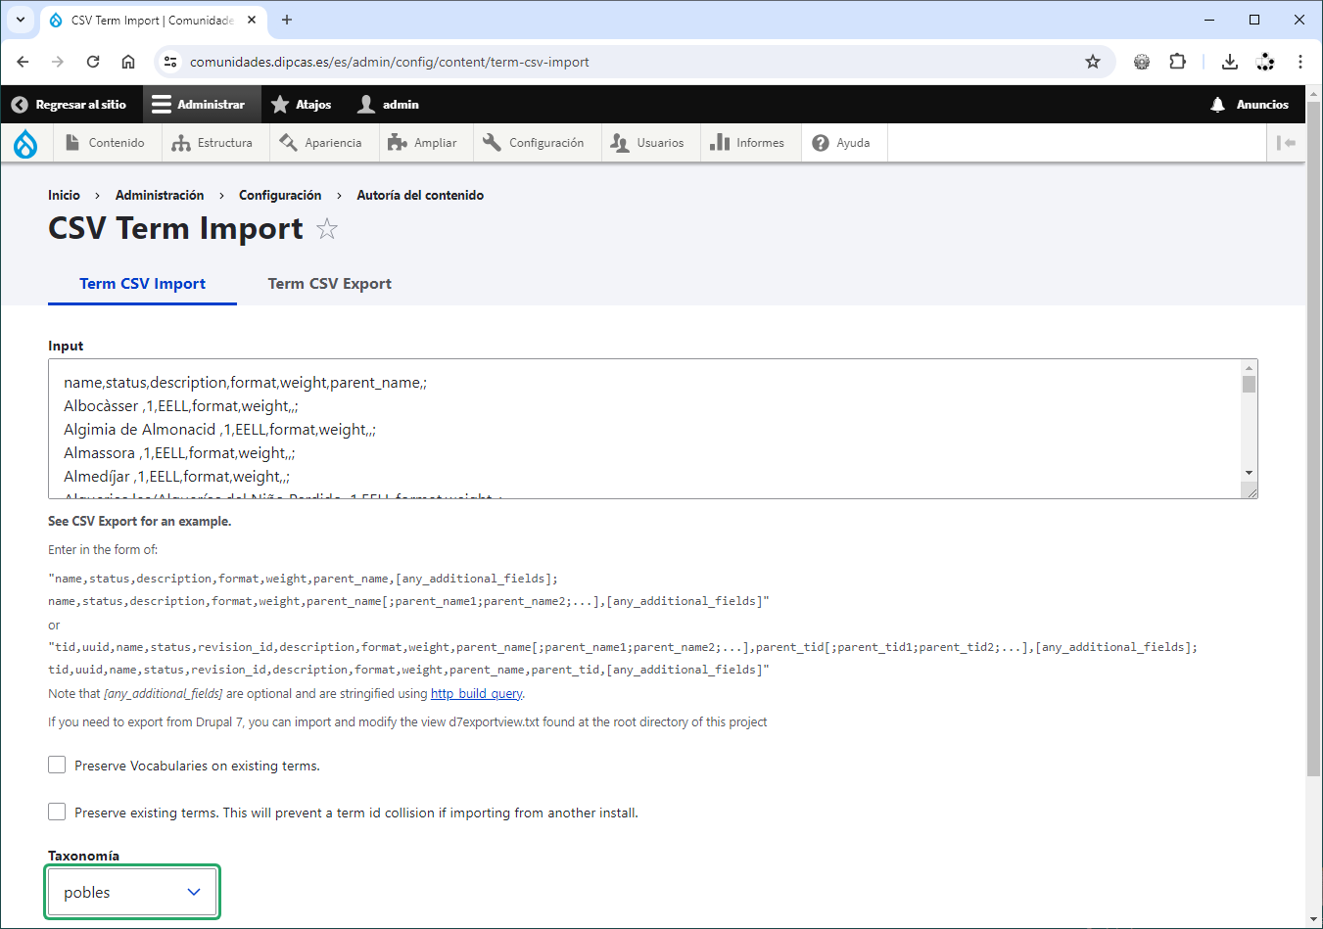Image resolution: width=1323 pixels, height=929 pixels.
Task: Open the browser extensions puzzle icon
Action: (x=1177, y=62)
